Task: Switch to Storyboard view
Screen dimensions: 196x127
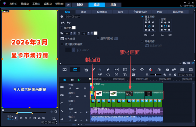Action: pos(65,70)
